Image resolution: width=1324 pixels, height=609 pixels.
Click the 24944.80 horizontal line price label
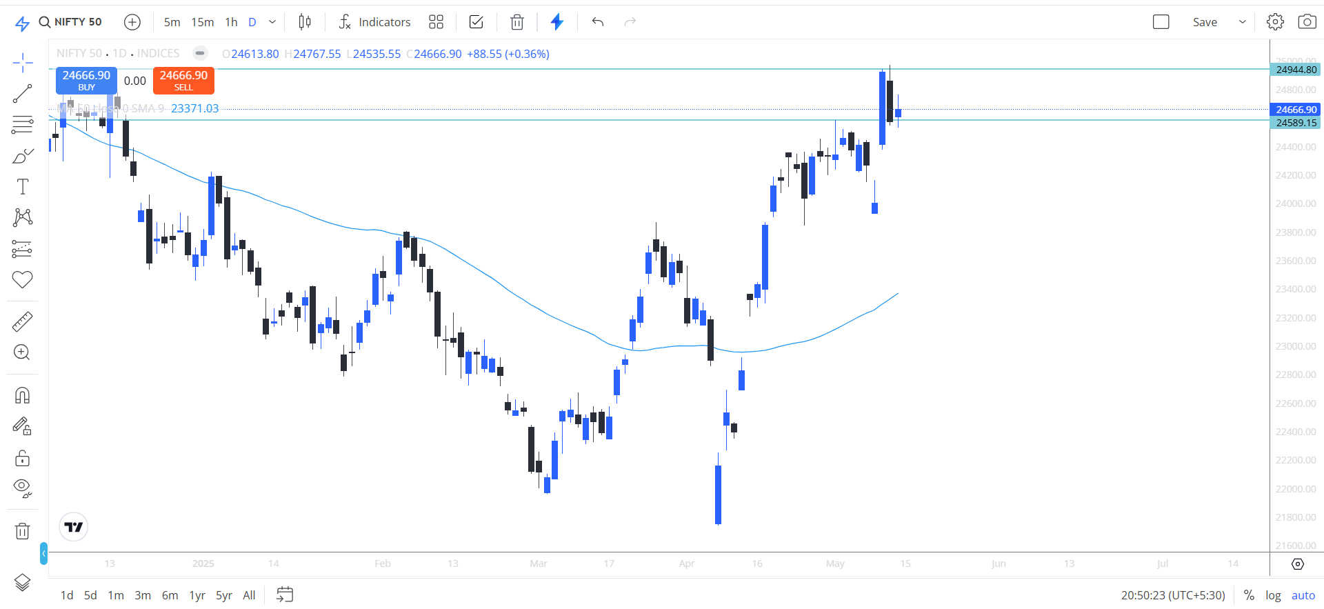(1295, 69)
